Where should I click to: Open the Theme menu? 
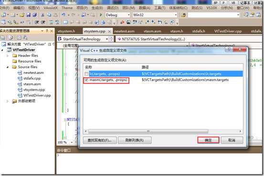(67, 8)
